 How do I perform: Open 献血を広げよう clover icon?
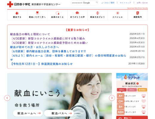coord(98,13)
